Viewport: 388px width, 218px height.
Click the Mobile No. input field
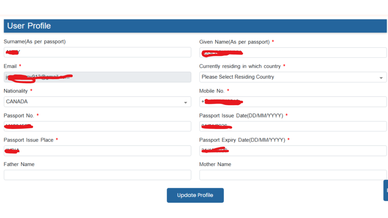(x=293, y=101)
